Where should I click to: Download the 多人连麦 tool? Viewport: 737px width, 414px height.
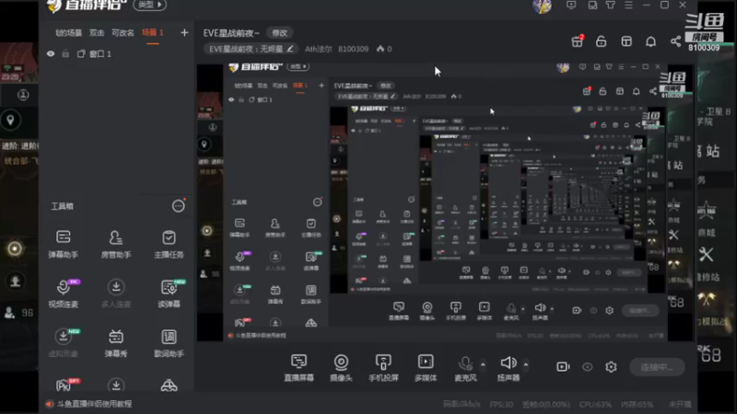click(x=116, y=293)
